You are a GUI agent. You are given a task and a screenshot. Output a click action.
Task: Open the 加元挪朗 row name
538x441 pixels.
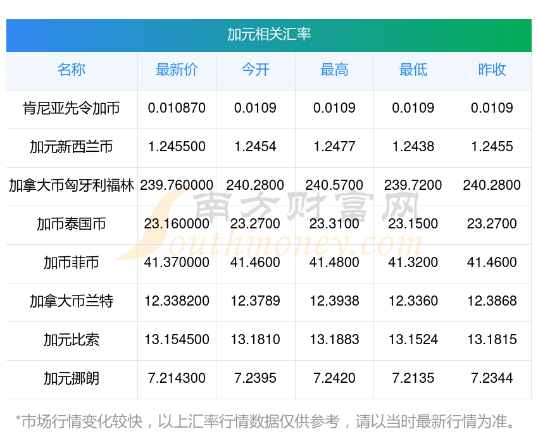[72, 378]
